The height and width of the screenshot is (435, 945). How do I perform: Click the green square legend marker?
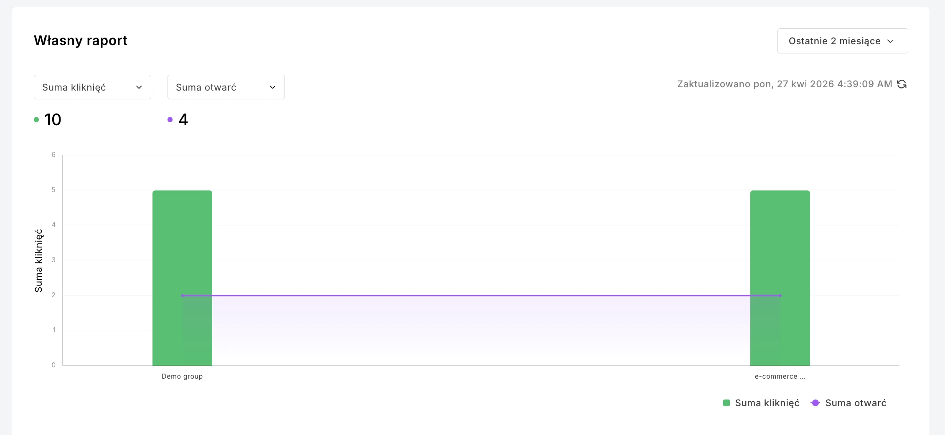[x=727, y=403]
